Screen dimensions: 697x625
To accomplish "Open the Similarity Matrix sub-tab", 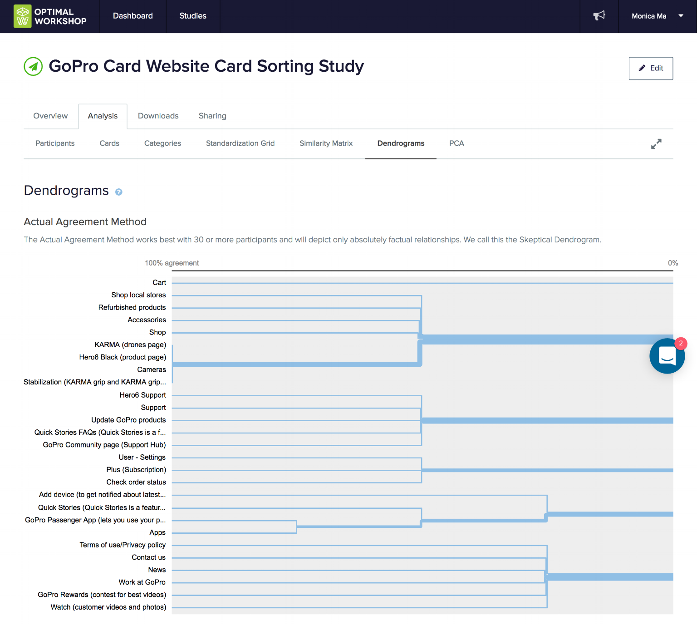I will 326,143.
